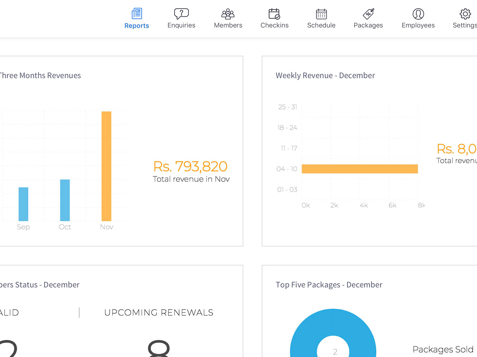Click the '01 - 03' week label
Viewport: 477px width, 357px height.
(x=287, y=189)
